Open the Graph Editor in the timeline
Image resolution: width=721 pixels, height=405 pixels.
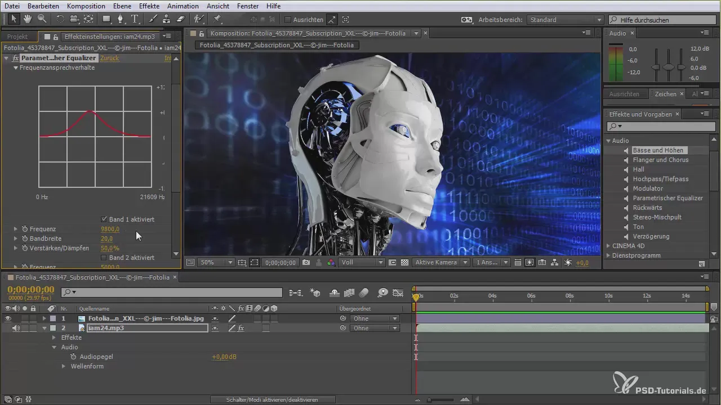tap(398, 292)
